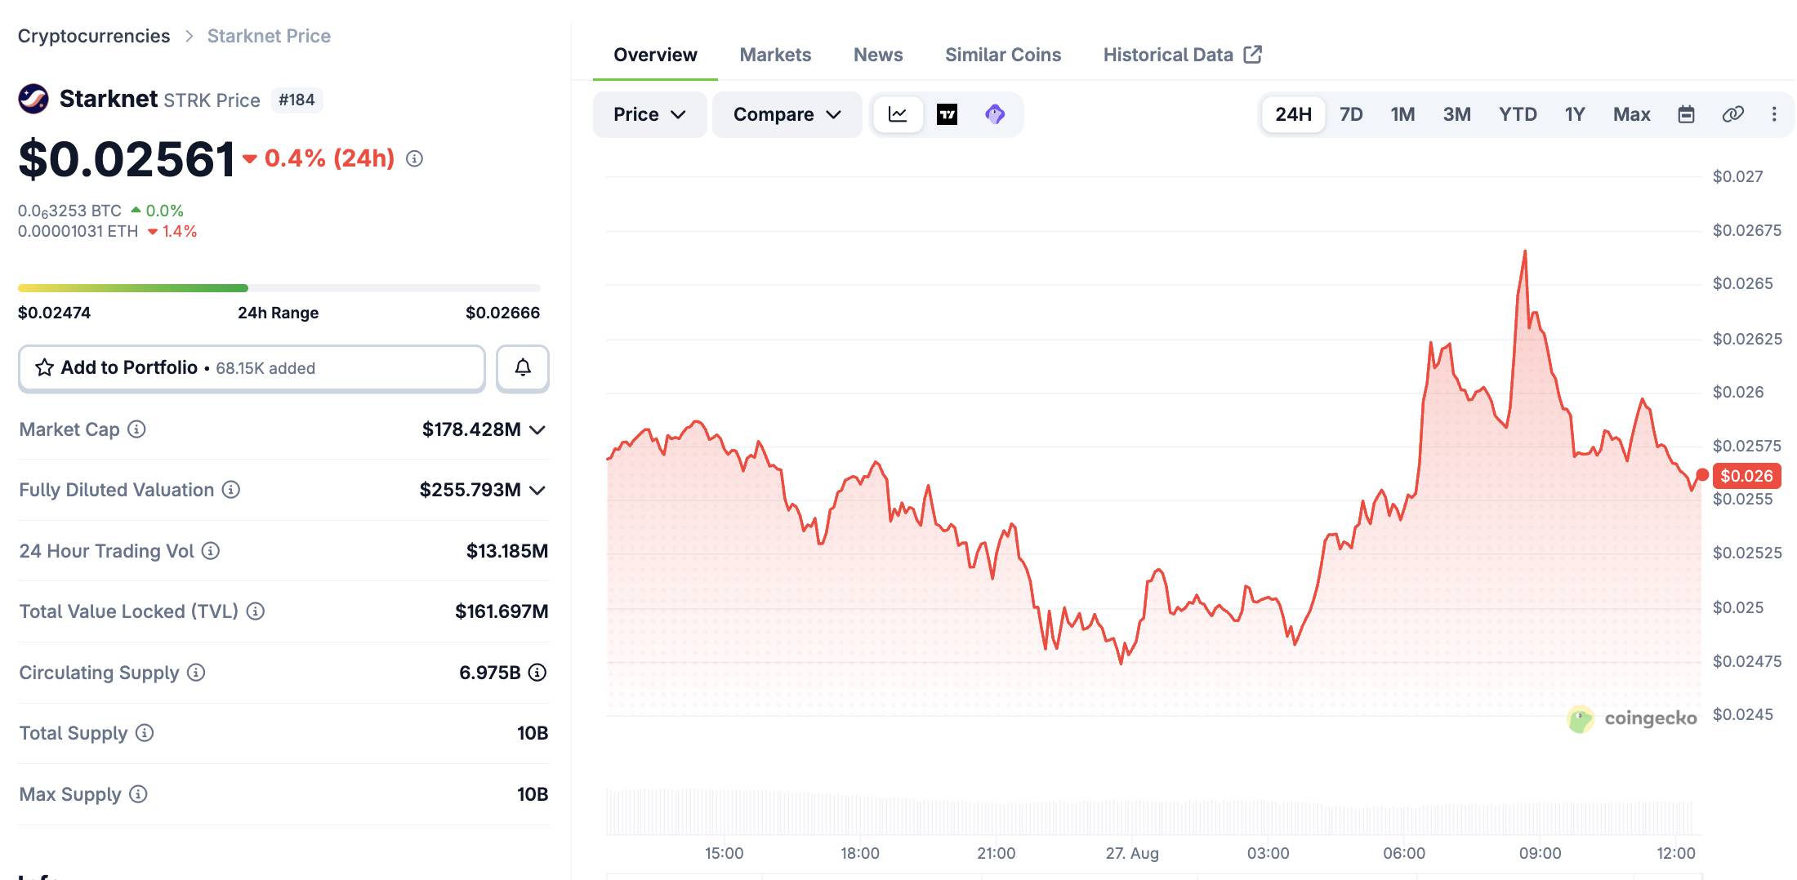1797x880 pixels.
Task: Click the #184 rank badge
Action: tap(297, 100)
